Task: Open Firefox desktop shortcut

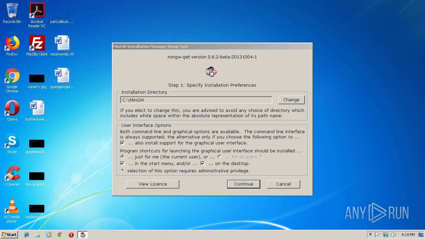Action: coord(12,46)
